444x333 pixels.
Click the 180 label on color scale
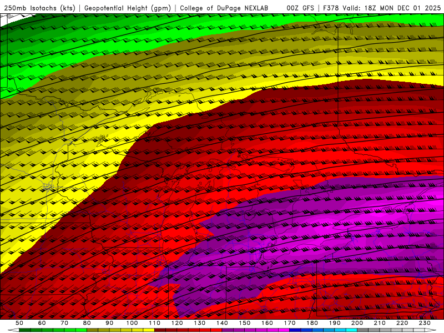click(312, 323)
